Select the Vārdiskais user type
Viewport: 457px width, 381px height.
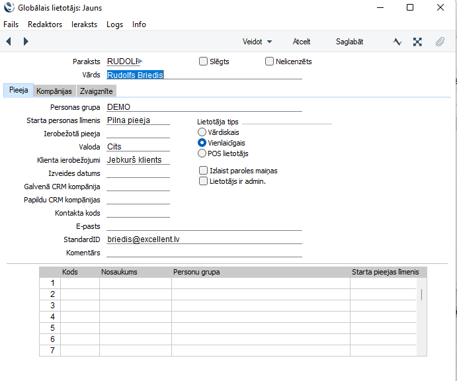[x=202, y=132]
